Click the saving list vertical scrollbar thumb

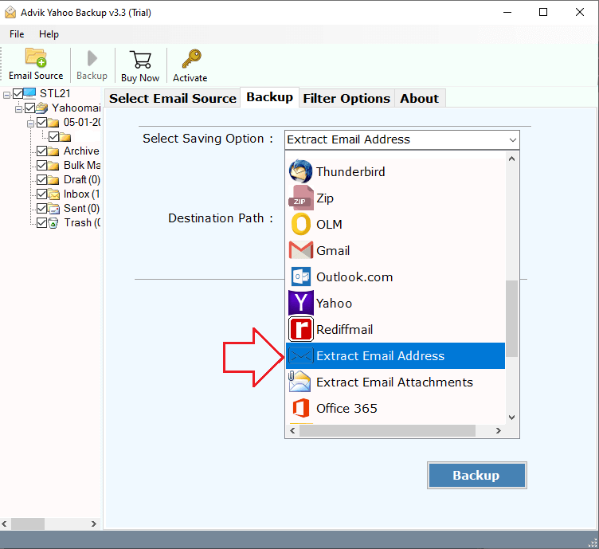(x=512, y=319)
